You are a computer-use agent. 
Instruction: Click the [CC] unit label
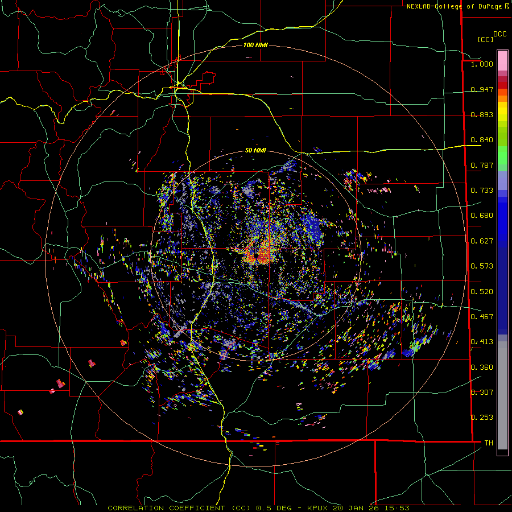[485, 39]
